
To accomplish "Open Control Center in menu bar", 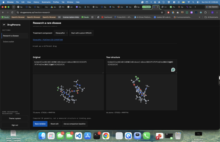I will click(198, 2).
